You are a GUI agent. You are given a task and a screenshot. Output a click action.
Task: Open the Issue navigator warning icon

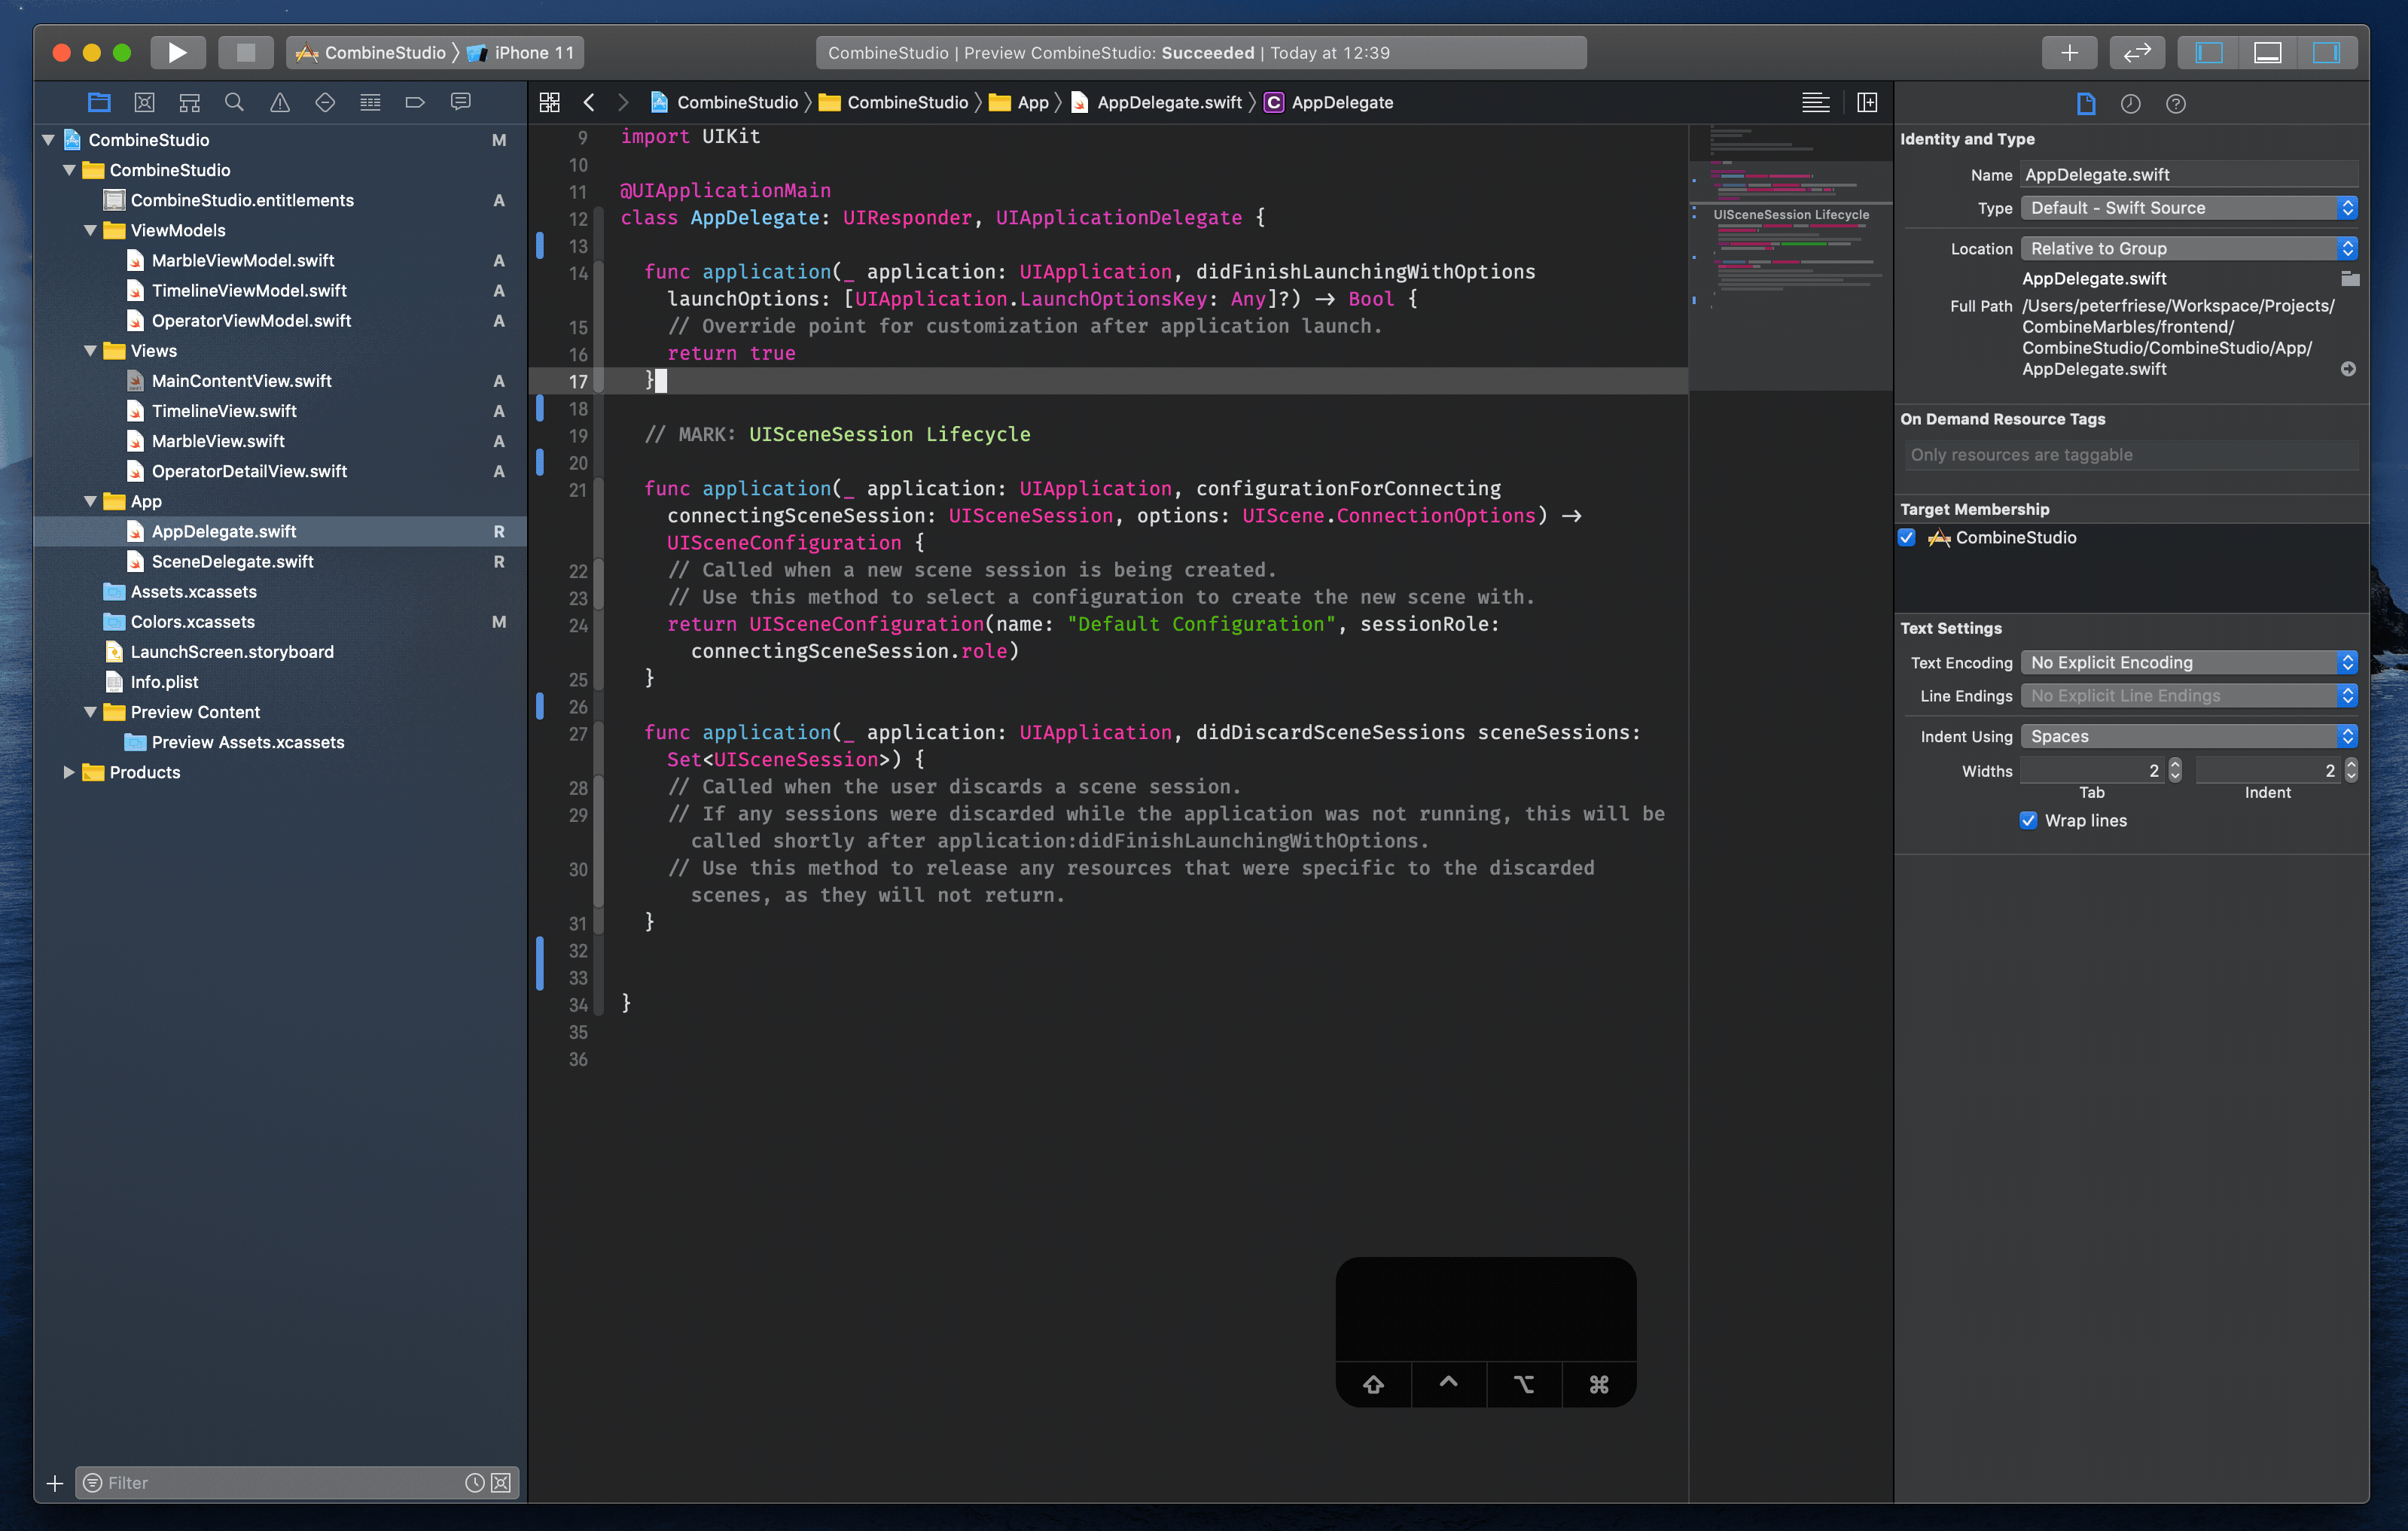280,102
